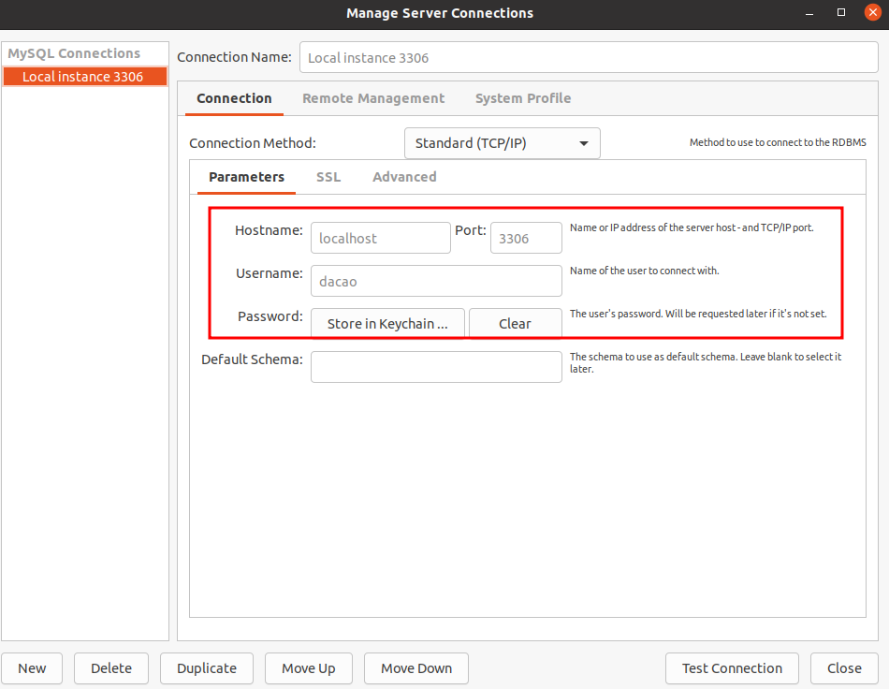This screenshot has width=889, height=689.
Task: Click the Connection Name input field
Action: [589, 57]
